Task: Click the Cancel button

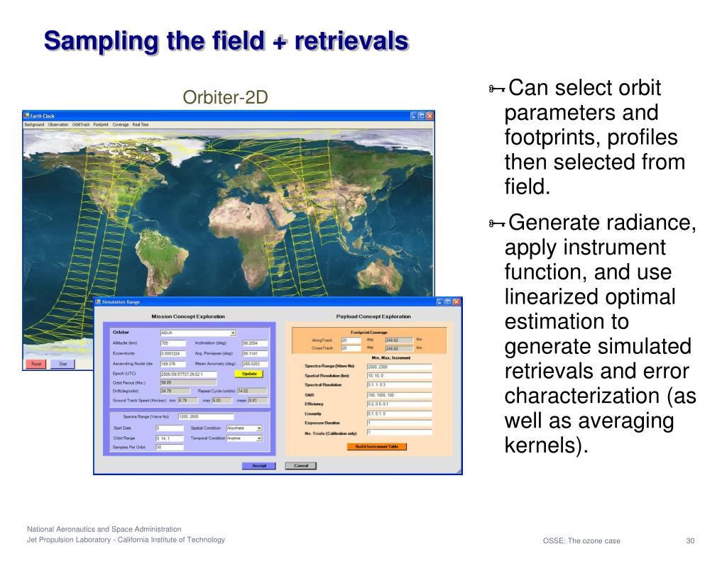Action: point(301,465)
